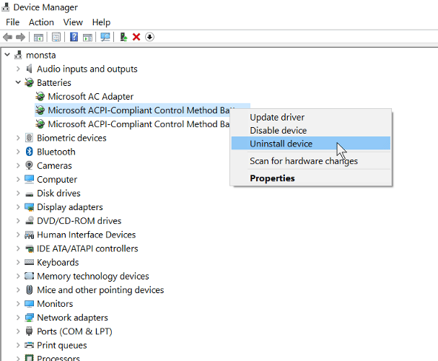Click the Show/Hide console tree toolbar icon
The width and height of the screenshot is (438, 361).
coord(38,37)
